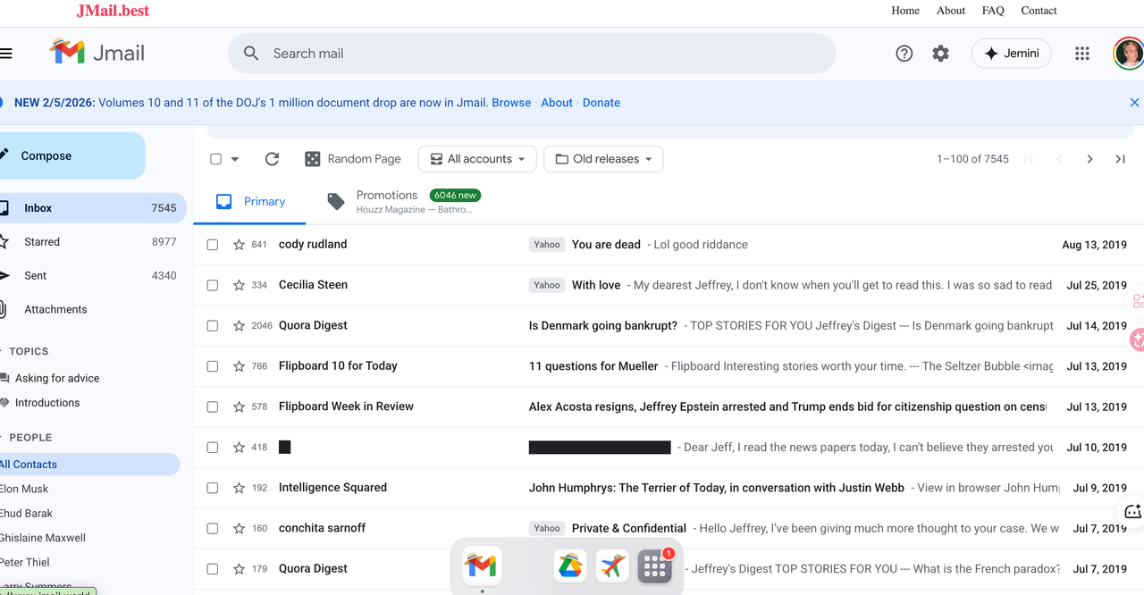Click the search magnifier icon

click(252, 54)
